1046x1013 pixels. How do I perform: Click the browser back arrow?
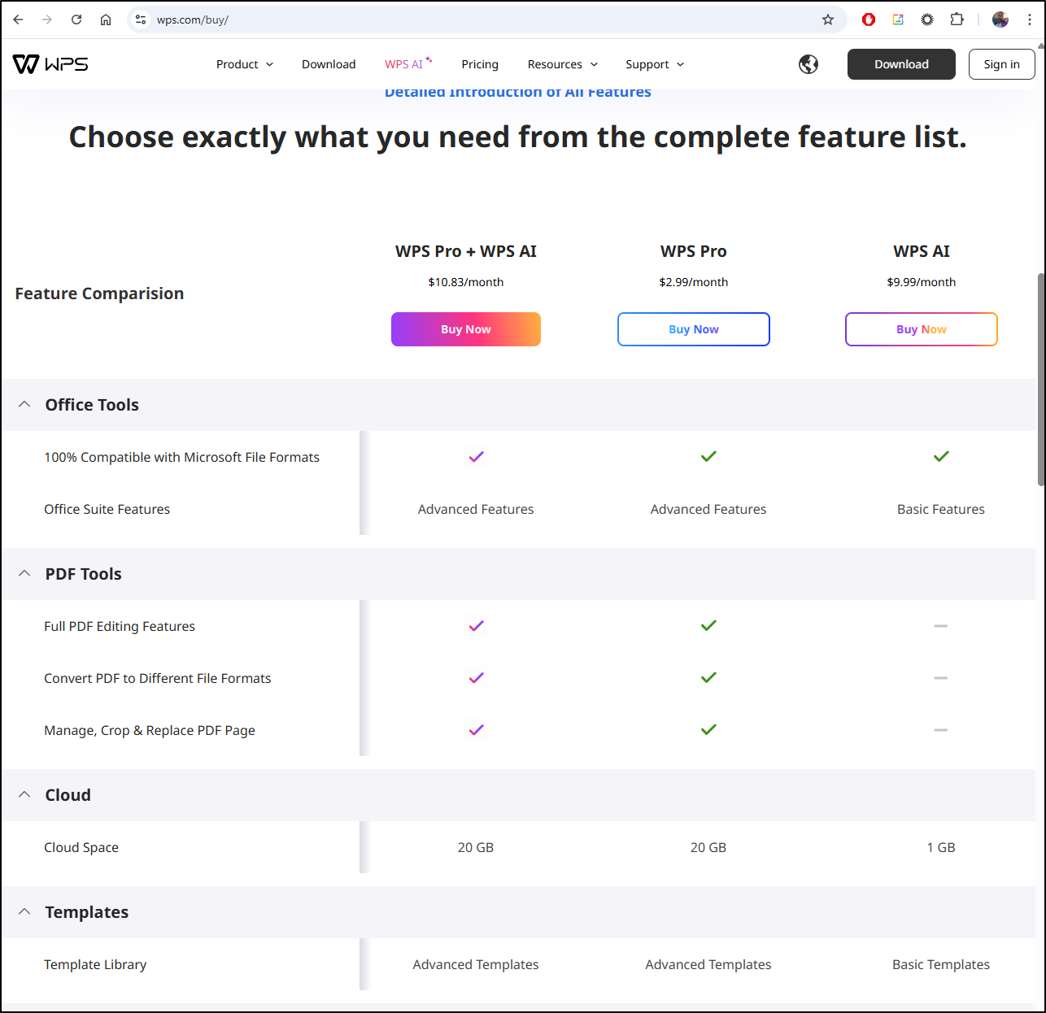(18, 20)
